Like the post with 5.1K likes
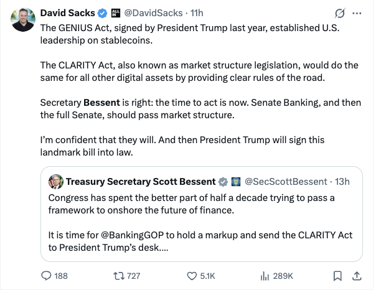The height and width of the screenshot is (290, 376). pos(201,275)
